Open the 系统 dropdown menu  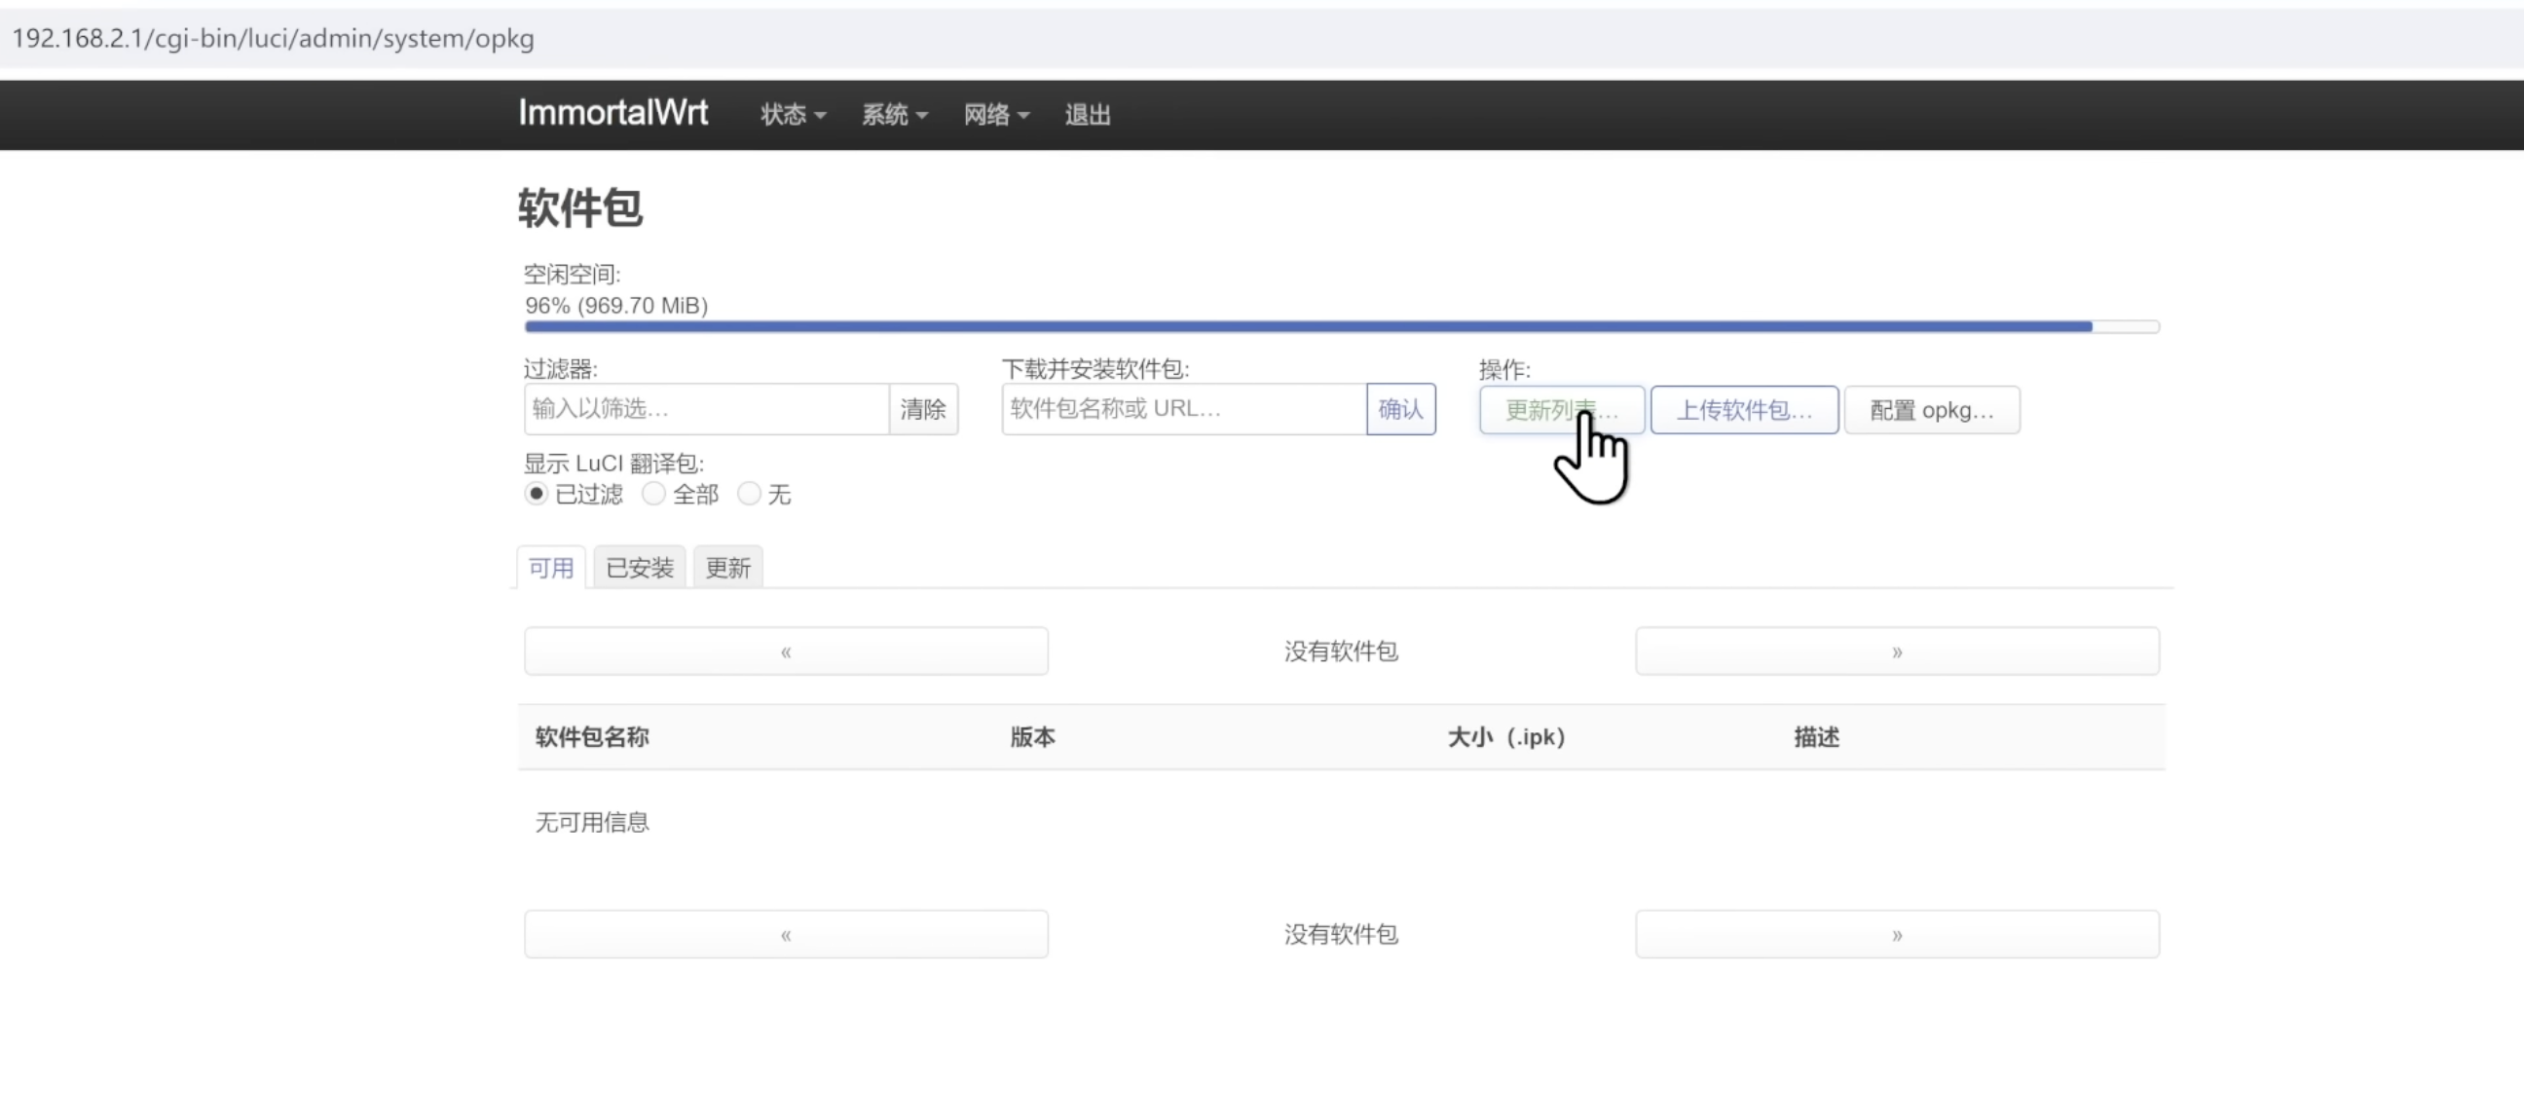[894, 115]
